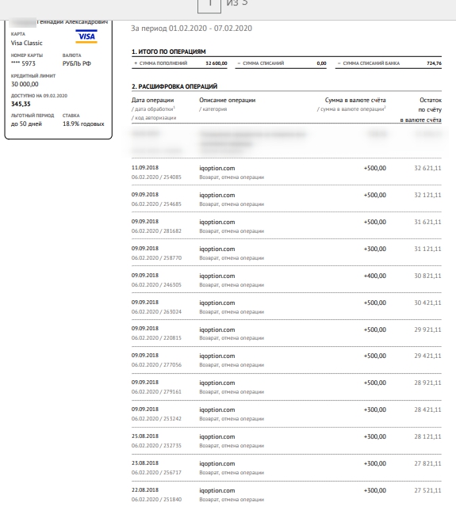This screenshot has width=456, height=514.
Task: Select the balance "28 921,11"
Action: point(427,383)
